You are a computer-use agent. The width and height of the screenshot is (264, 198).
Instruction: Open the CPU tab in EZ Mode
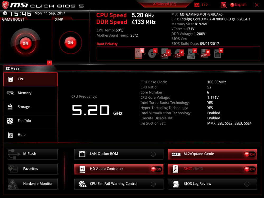(x=30, y=79)
